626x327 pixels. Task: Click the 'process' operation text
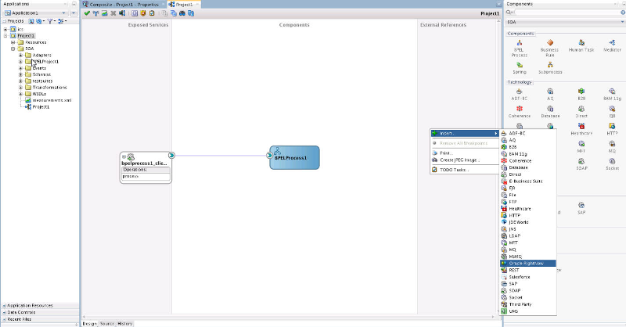click(x=130, y=176)
